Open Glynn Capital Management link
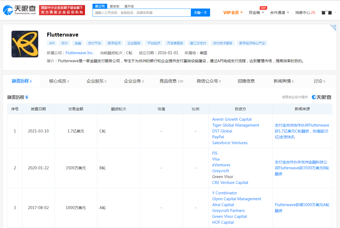The width and height of the screenshot is (340, 228). click(x=237, y=199)
